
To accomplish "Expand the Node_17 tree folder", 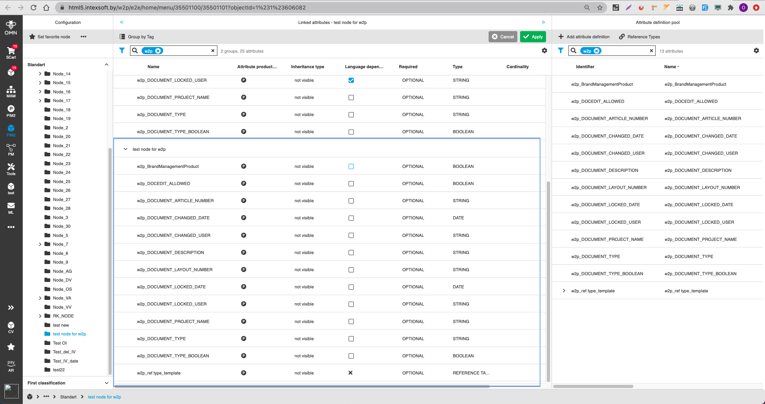I will tap(40, 101).
